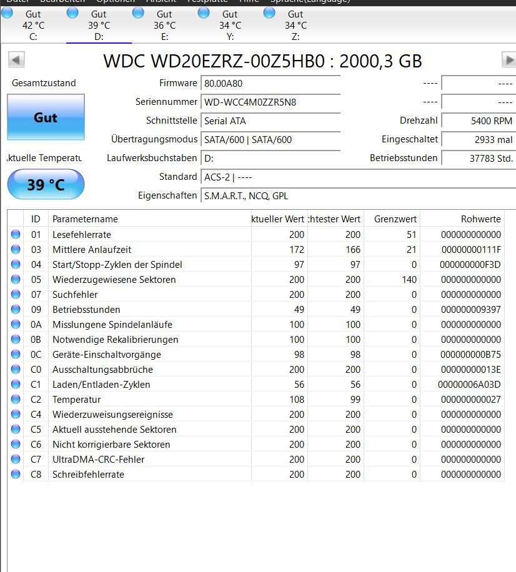516x572 pixels.
Task: Click status orb for Misslungene Spindelanläufe row
Action: 16,324
